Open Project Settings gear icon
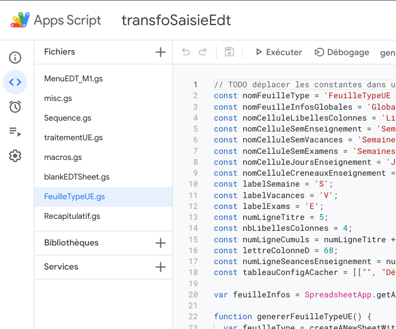This screenshot has height=329, width=396. [x=15, y=155]
